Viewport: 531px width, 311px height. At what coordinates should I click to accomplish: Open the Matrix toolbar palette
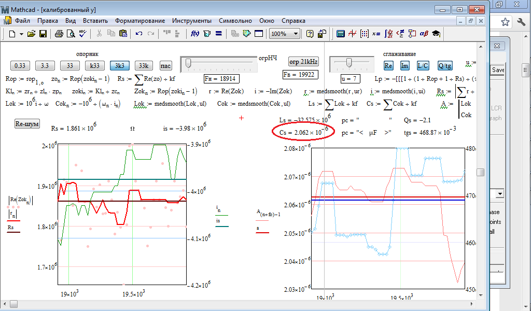[x=364, y=34]
